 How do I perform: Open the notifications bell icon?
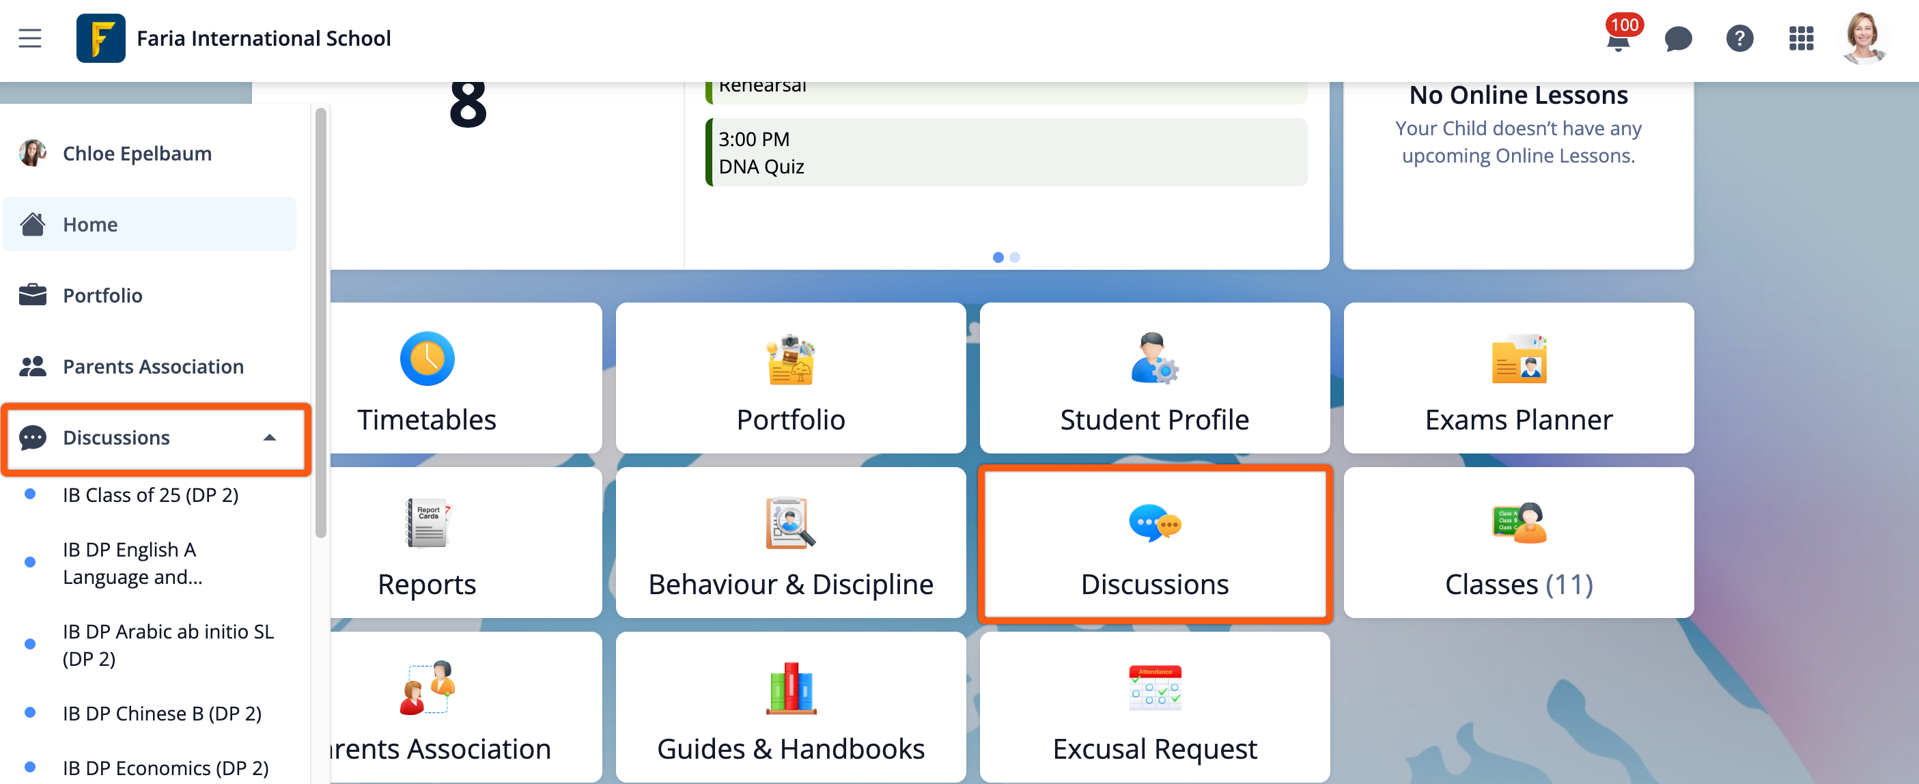coord(1617,39)
